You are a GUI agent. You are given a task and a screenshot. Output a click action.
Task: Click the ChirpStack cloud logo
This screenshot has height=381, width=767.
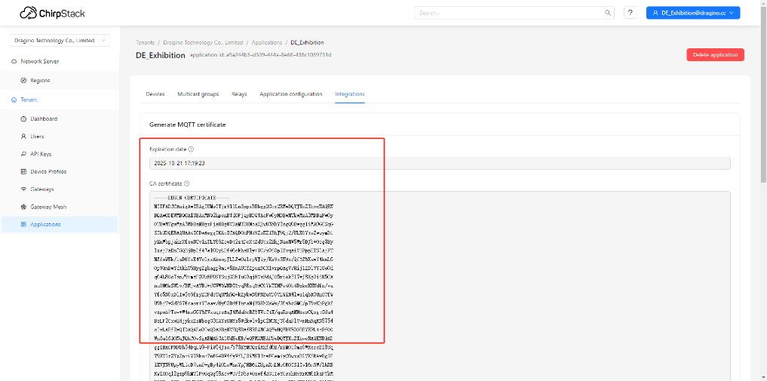coord(29,13)
